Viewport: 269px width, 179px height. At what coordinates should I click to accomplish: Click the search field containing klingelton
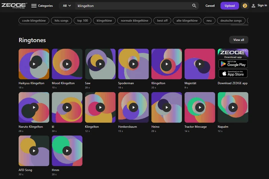pyautogui.click(x=131, y=6)
